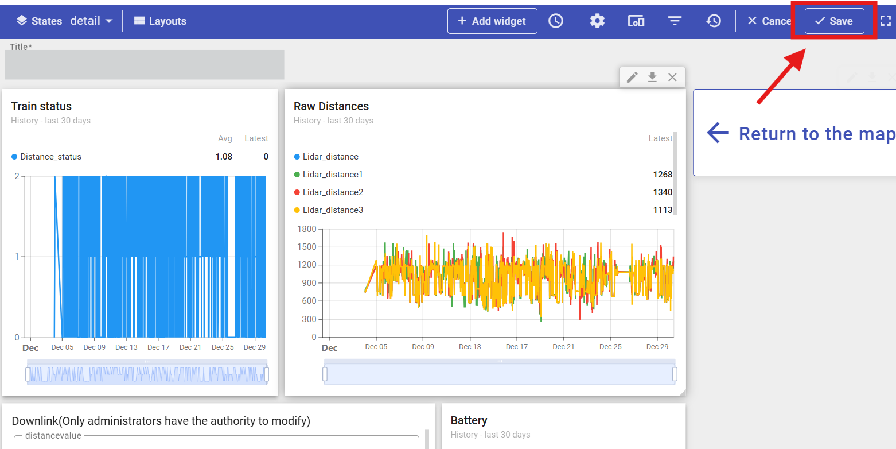
Task: Toggle Lidar_distance2 series visibility
Action: pos(332,192)
